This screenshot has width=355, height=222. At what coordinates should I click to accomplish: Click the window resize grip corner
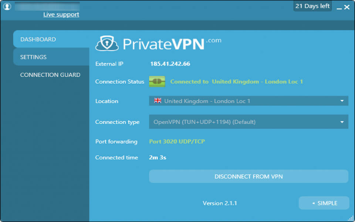point(351,218)
